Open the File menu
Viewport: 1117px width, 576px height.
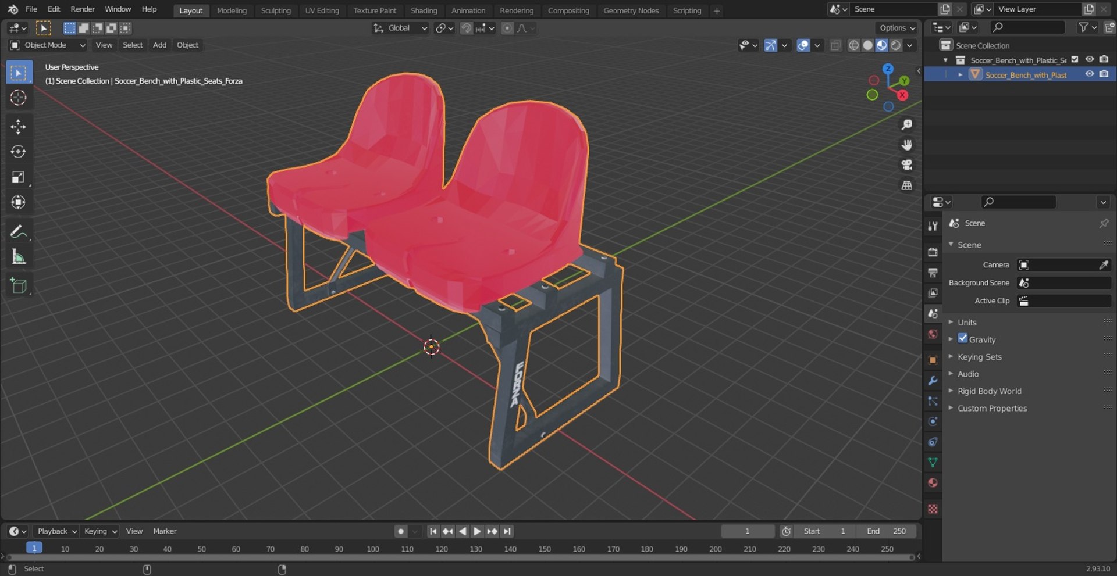click(31, 9)
